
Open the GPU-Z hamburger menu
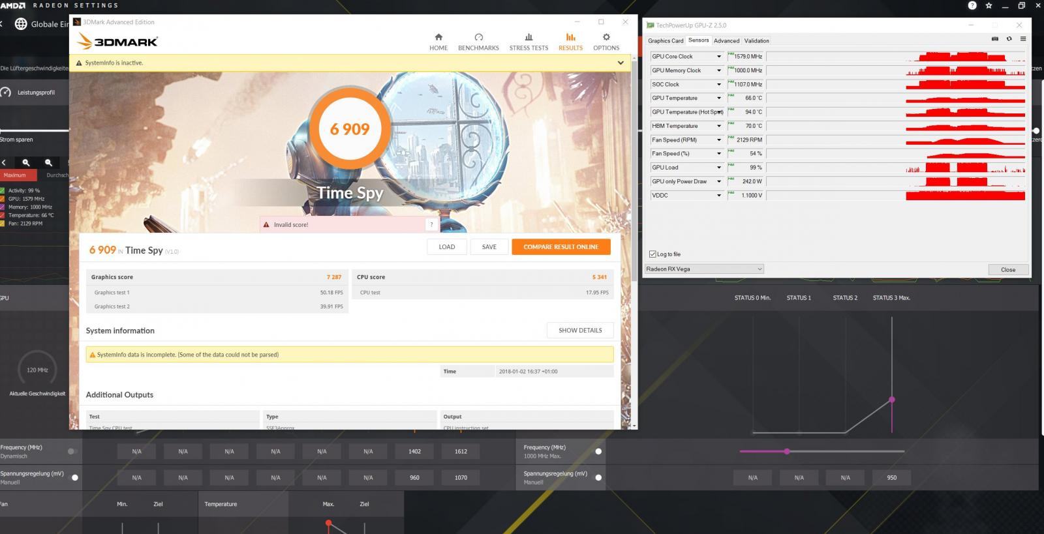tap(1022, 39)
